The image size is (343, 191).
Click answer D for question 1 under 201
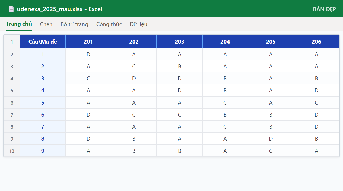point(88,54)
